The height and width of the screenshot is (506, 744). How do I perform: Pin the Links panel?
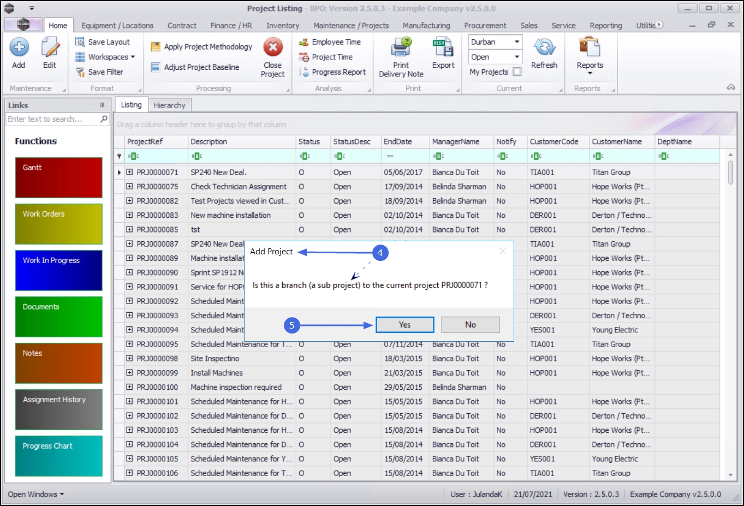tap(102, 105)
